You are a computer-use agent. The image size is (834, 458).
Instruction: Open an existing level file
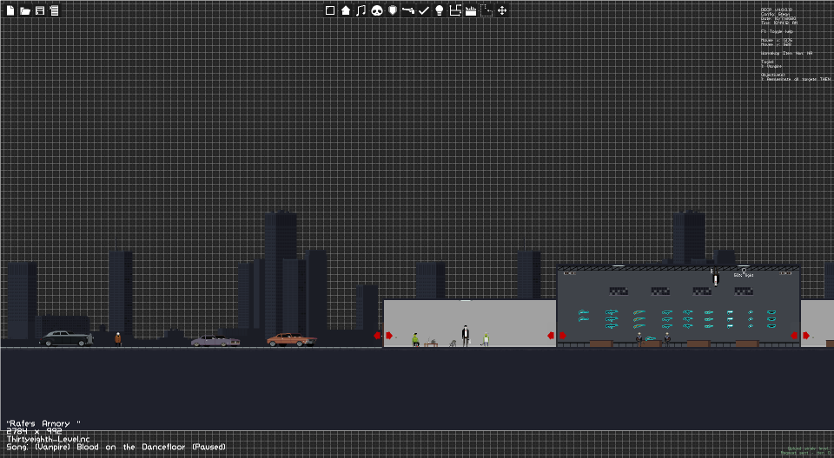point(25,10)
